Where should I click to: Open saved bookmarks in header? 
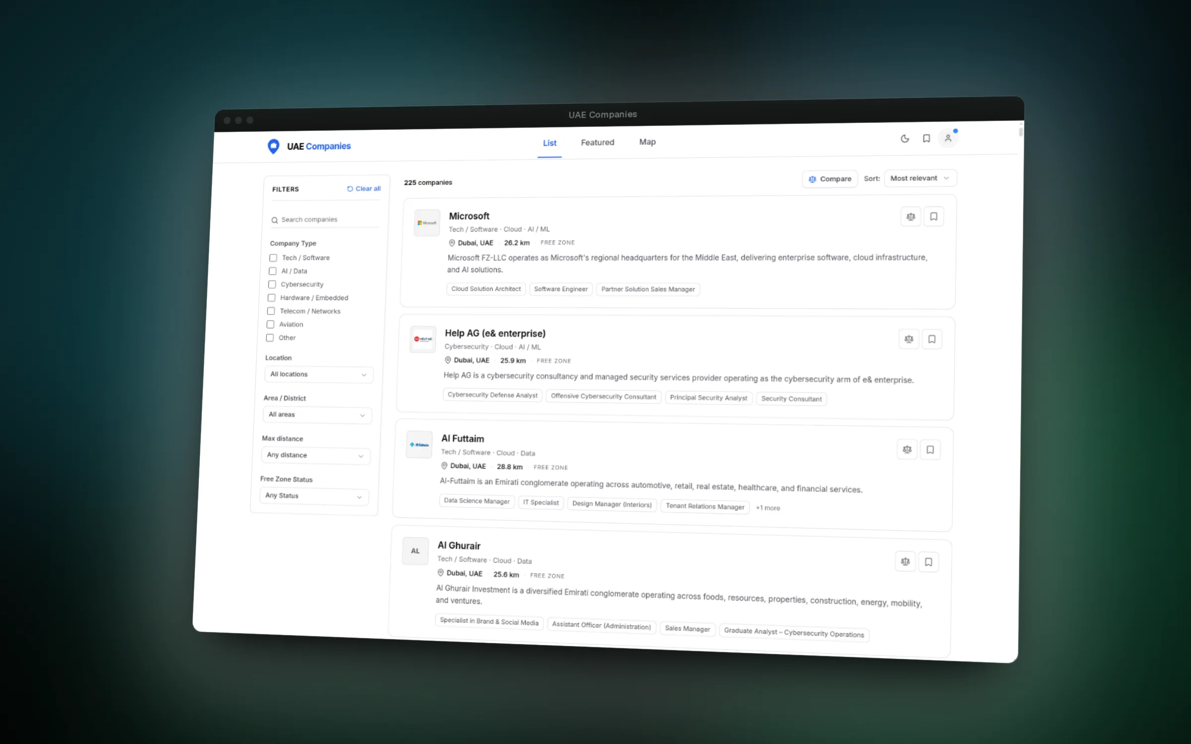tap(926, 138)
